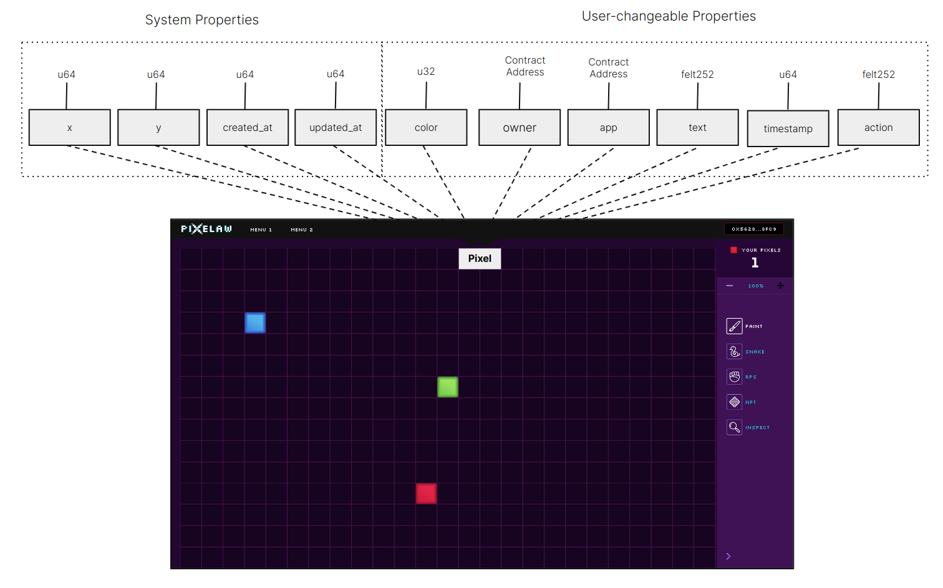Screen dimensions: 943x588
Task: Select the RPS hand icon
Action: tap(734, 377)
